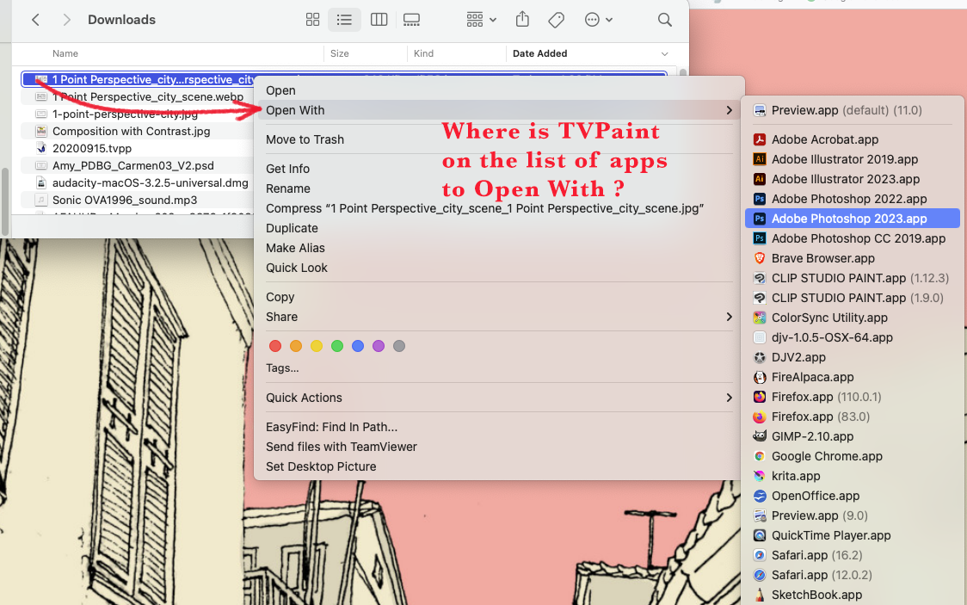
Task: Choose Rename in the context menu
Action: [x=288, y=188]
